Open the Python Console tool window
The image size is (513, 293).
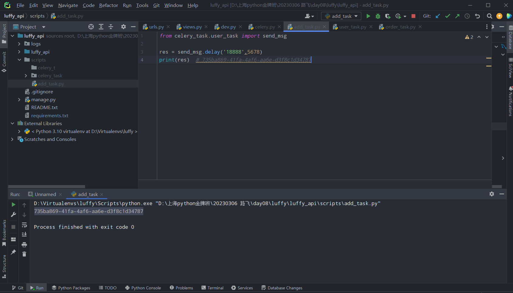143,288
